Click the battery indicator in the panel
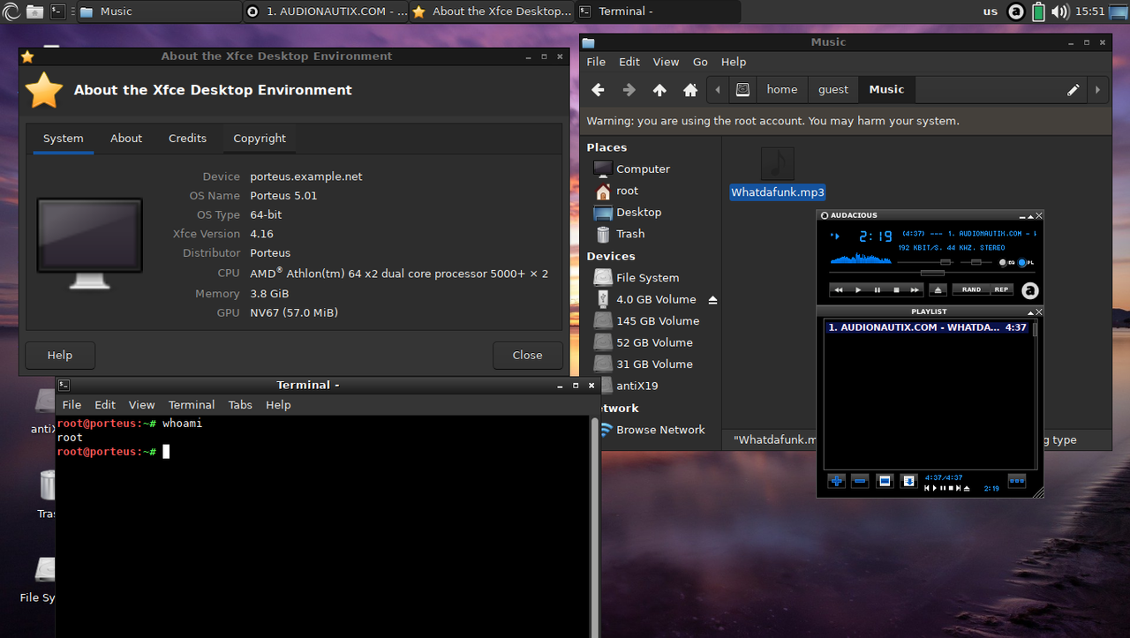 [1038, 11]
